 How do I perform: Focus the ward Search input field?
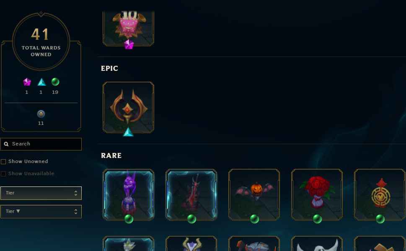point(41,144)
